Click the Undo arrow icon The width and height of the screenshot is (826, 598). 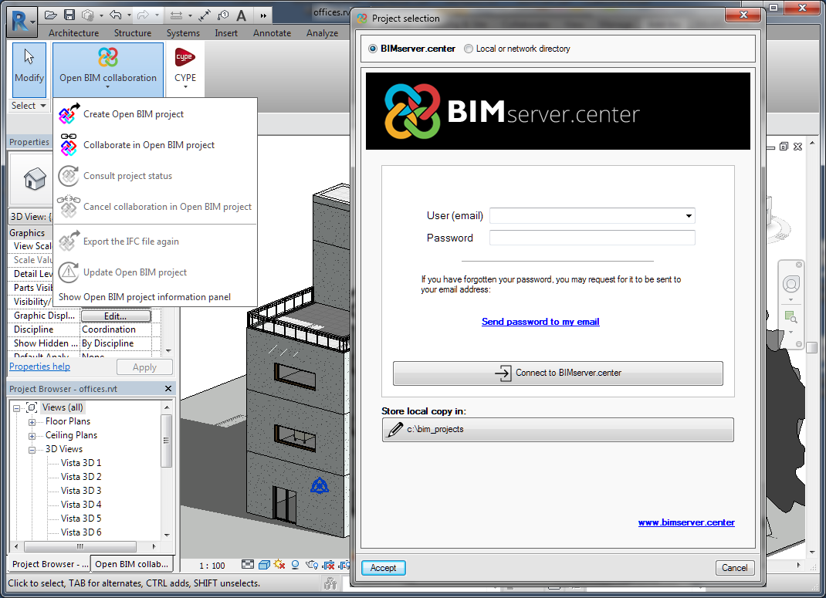pos(115,15)
